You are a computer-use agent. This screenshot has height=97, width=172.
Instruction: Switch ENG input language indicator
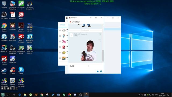[156, 95]
